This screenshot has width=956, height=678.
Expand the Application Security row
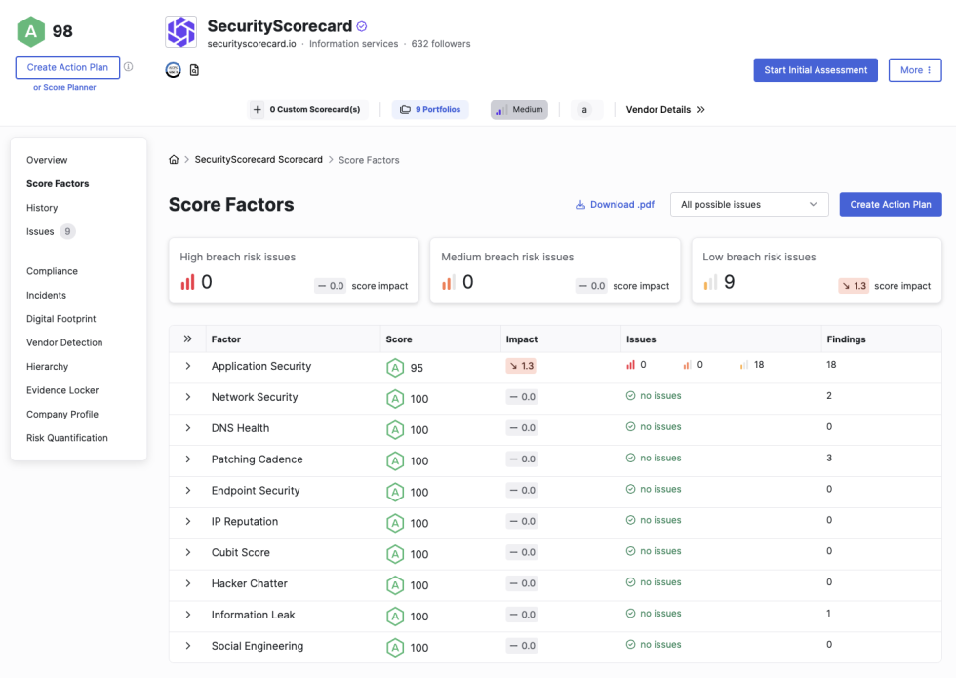pos(188,367)
